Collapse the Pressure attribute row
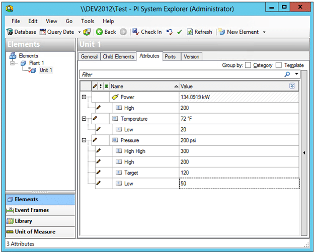 [x=84, y=140]
